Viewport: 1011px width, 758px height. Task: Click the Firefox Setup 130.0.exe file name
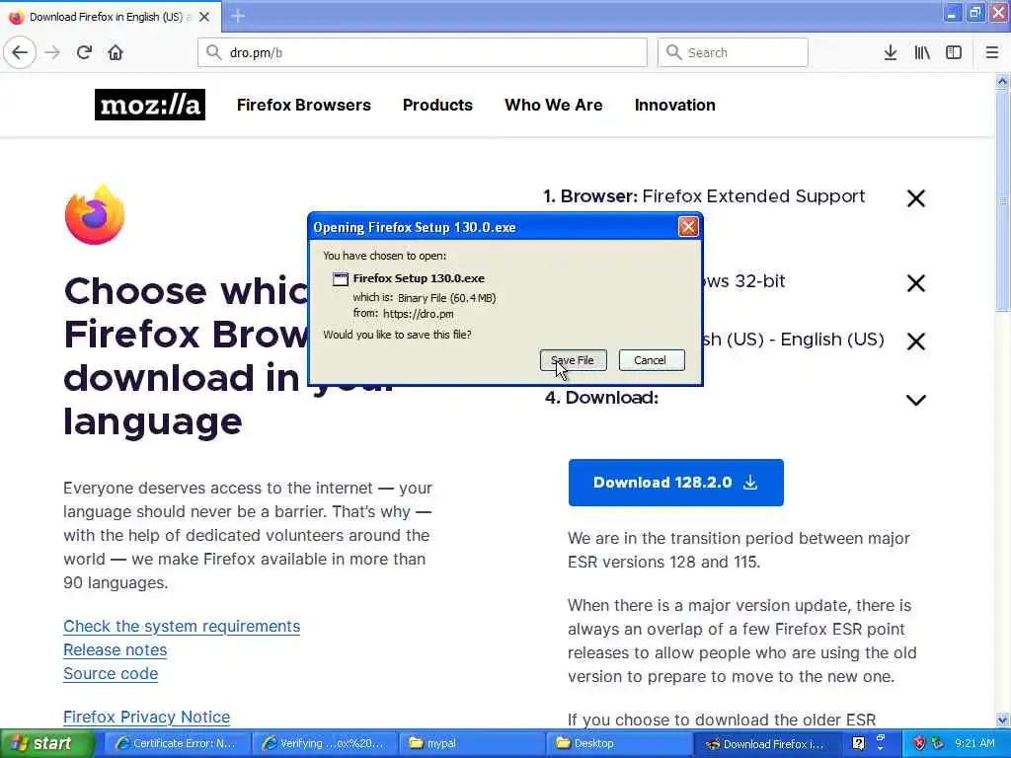419,278
